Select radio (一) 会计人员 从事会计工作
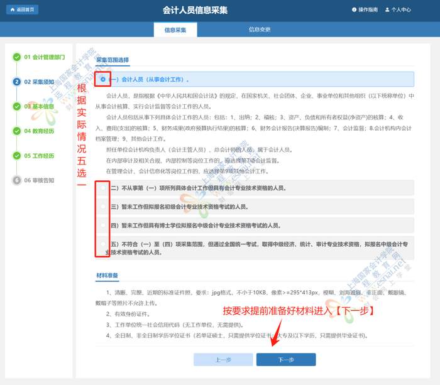440x385 pixels. coord(103,79)
